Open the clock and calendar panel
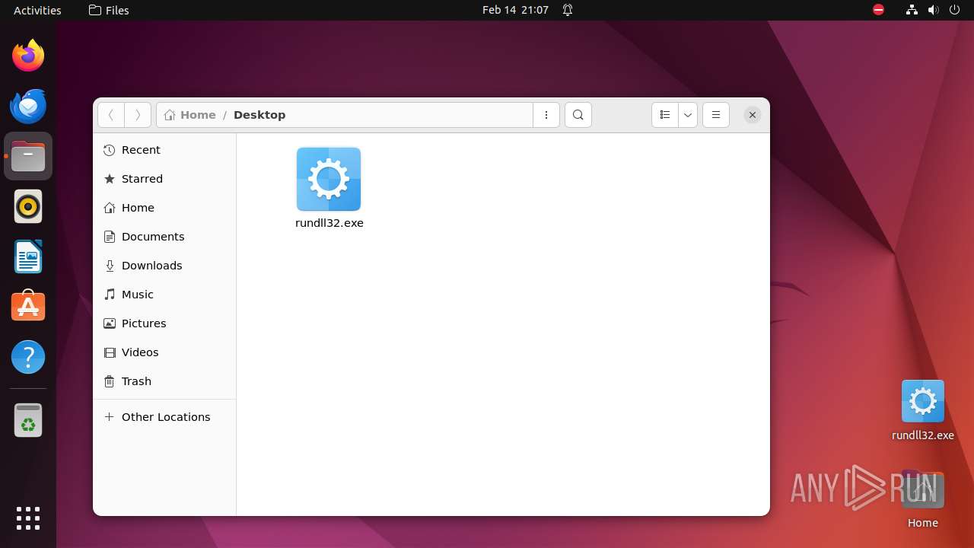This screenshot has height=548, width=974. point(515,10)
